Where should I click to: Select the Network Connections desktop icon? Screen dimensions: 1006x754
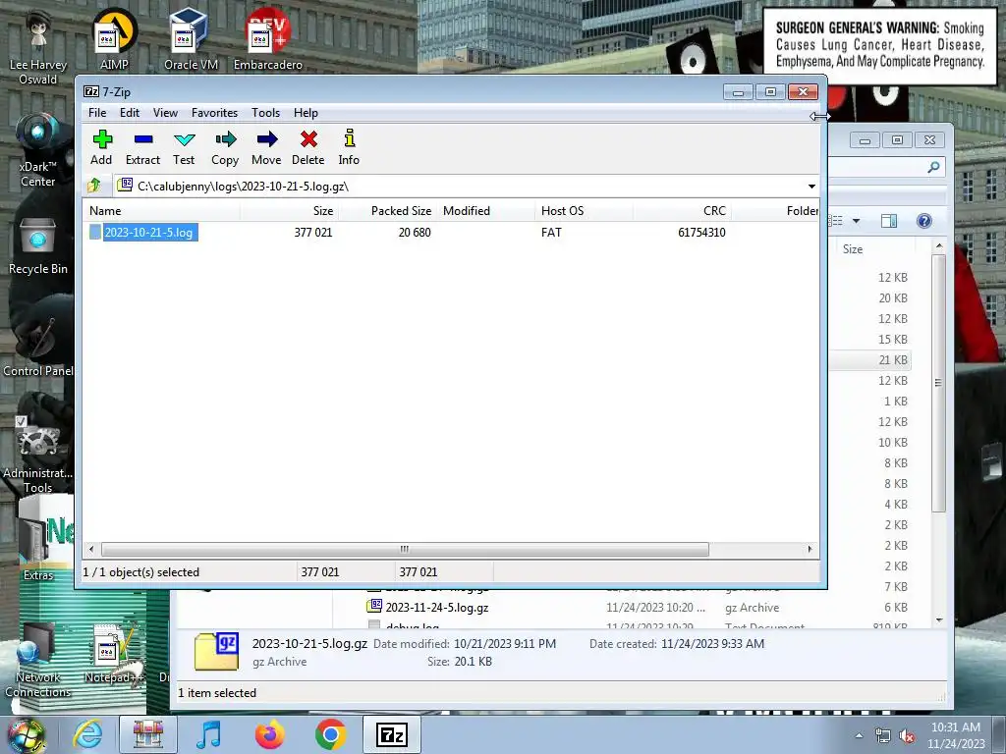click(x=38, y=661)
